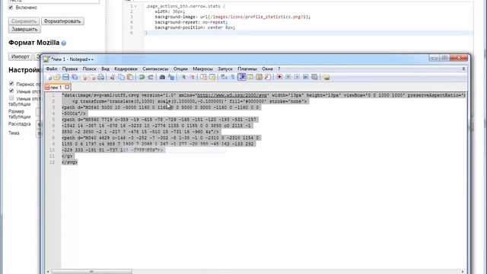The width and height of the screenshot is (487, 274).
Task: Open the Запуск menu in Notepad++
Action: click(x=225, y=68)
